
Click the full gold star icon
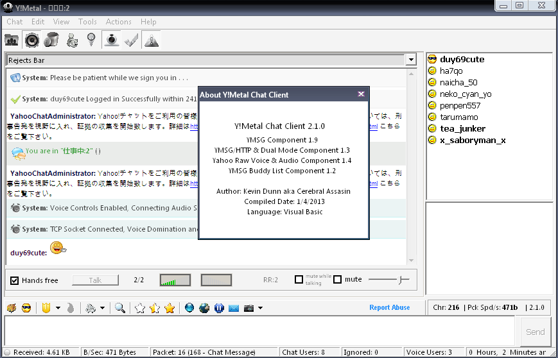click(x=170, y=308)
